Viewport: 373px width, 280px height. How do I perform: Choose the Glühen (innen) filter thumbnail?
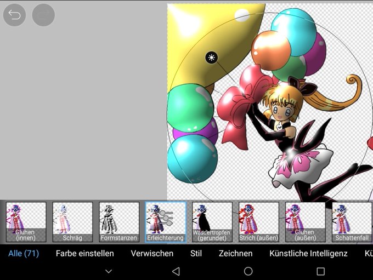[x=26, y=222]
